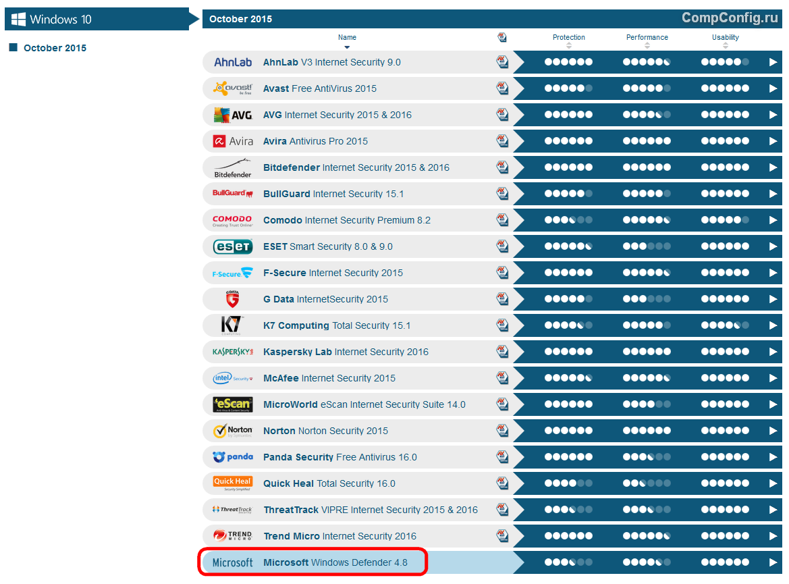Click Comodo protection rating dots
Image resolution: width=789 pixels, height=584 pixels.
(568, 220)
